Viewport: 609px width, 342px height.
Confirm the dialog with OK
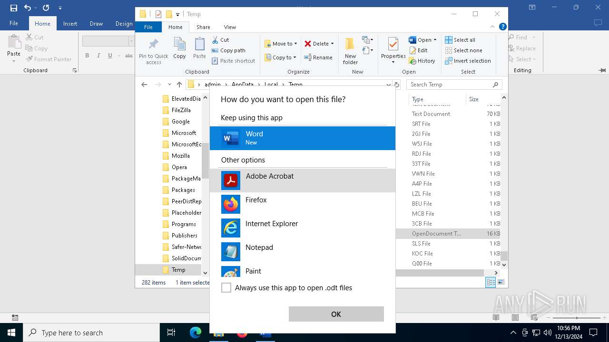coord(336,314)
